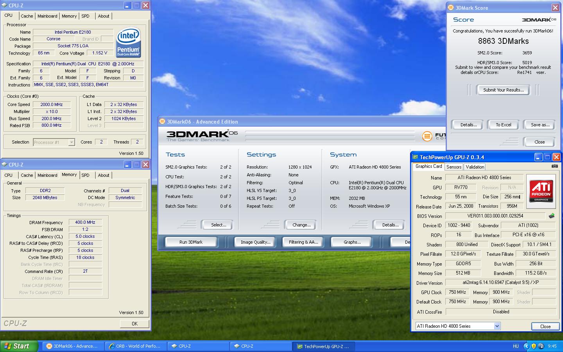Screen dimensions: 563x352
Task: Expand hidden system tray icons arrow
Action: (x=526, y=346)
